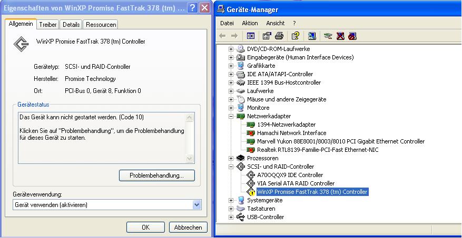Select 1394-Netzwerkadapter

[x=287, y=125]
